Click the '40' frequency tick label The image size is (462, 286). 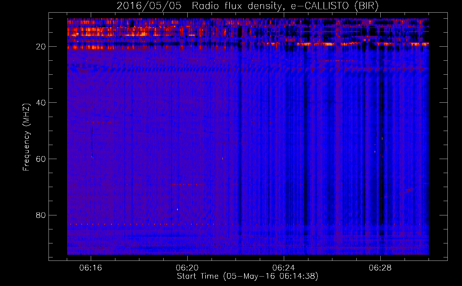click(x=41, y=103)
